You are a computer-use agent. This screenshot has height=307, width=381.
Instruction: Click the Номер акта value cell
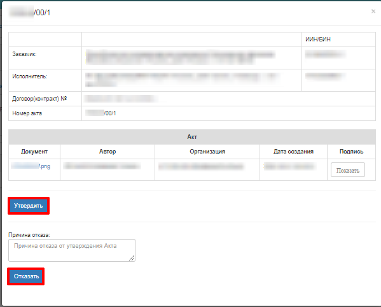coord(228,113)
